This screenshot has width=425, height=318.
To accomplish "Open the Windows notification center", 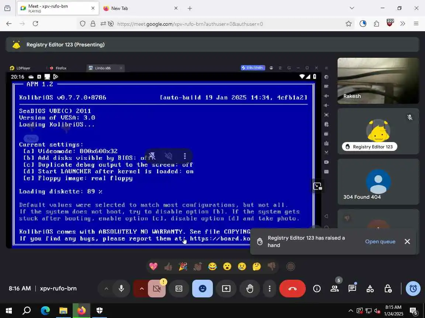I will tap(414, 311).
